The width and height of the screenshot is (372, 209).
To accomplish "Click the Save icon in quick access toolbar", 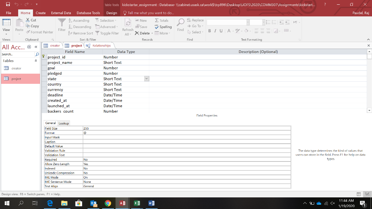I will 8,4.
